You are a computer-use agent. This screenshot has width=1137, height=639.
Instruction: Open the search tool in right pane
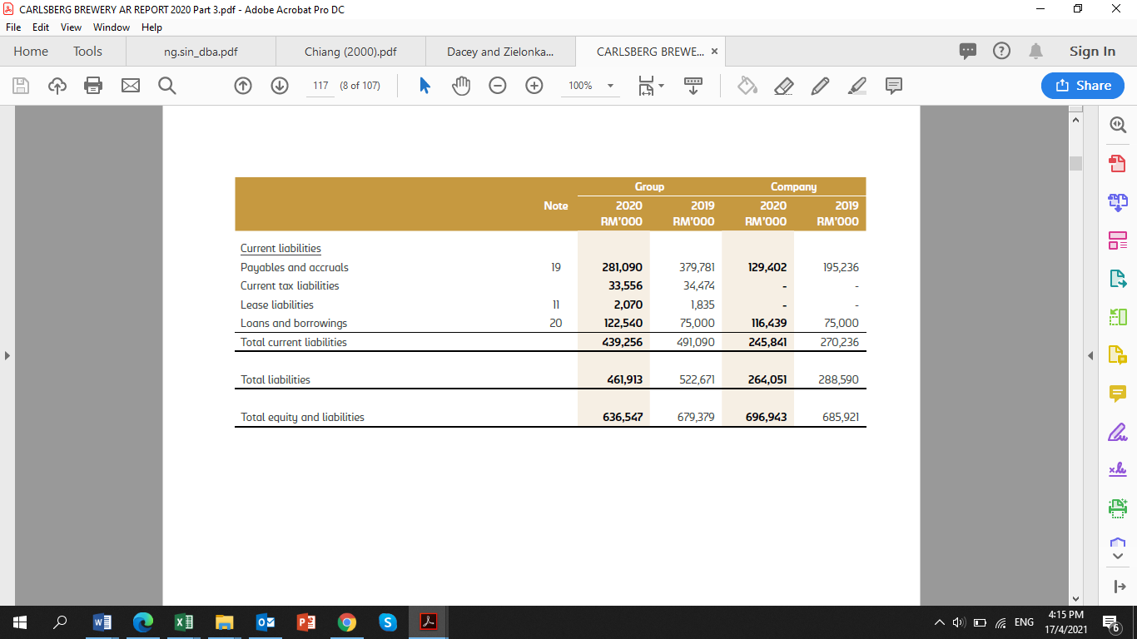pyautogui.click(x=1118, y=125)
